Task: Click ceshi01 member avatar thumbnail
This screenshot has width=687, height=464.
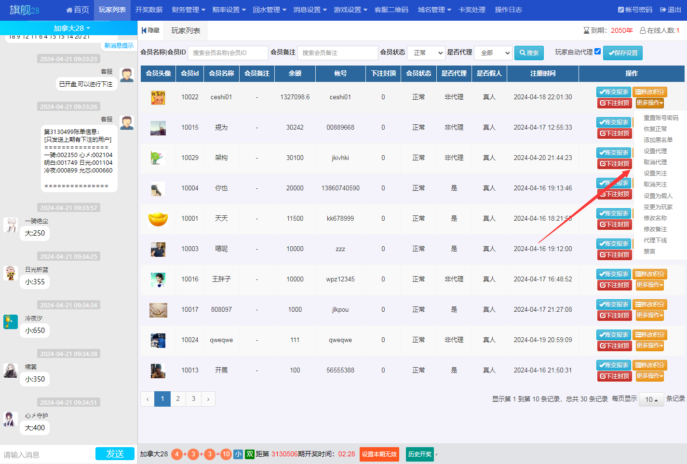Action: (x=158, y=97)
